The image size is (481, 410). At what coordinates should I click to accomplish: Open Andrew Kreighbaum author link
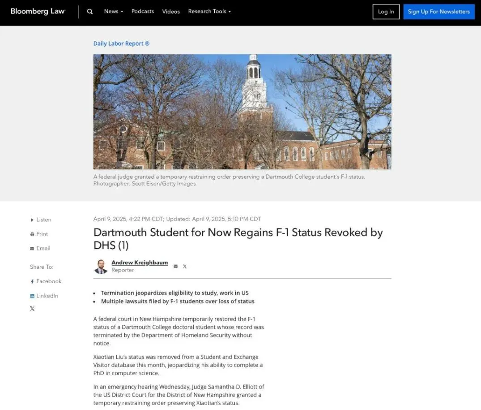click(140, 263)
